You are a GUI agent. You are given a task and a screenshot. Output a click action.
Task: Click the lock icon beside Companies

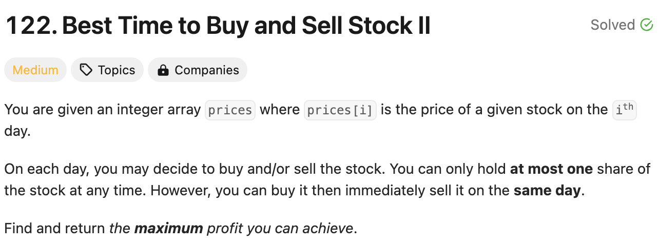(163, 70)
